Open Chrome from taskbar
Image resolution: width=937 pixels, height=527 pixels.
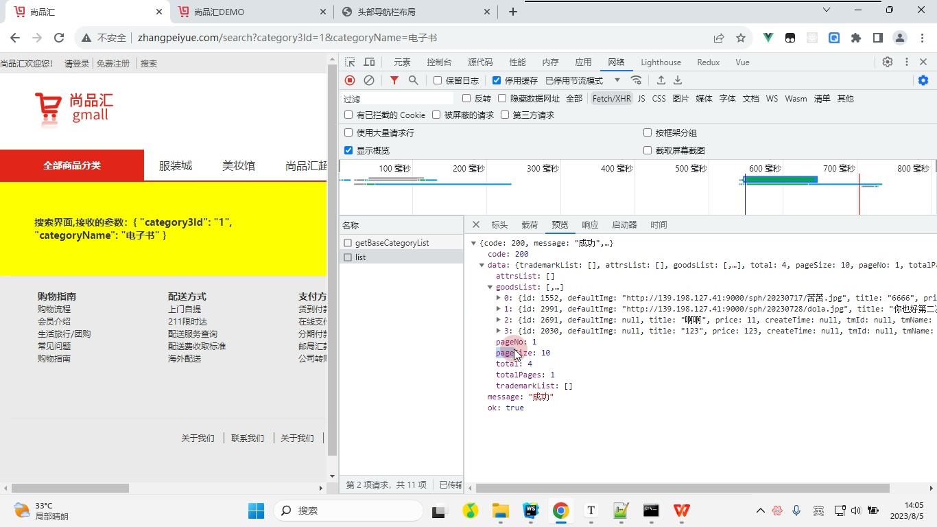(561, 511)
